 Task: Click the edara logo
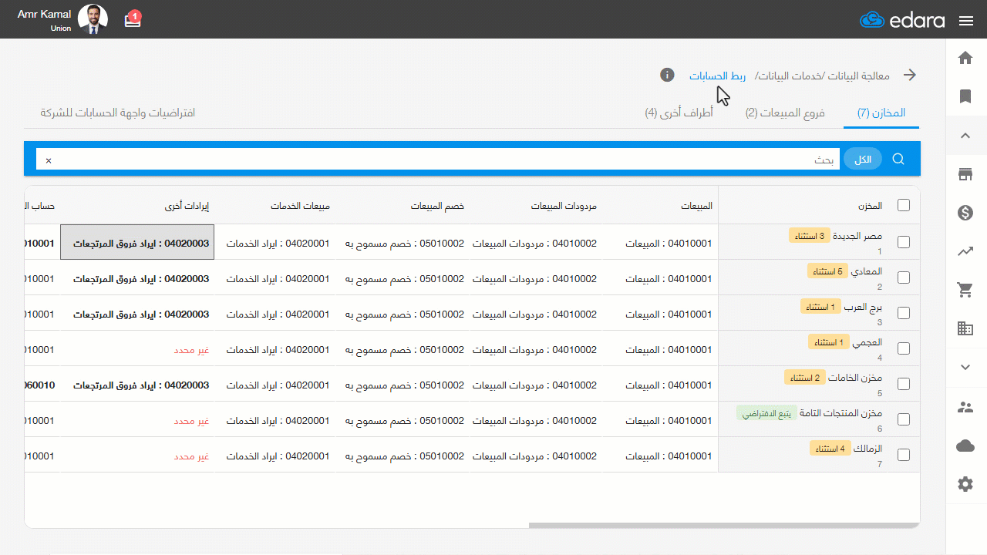[902, 20]
